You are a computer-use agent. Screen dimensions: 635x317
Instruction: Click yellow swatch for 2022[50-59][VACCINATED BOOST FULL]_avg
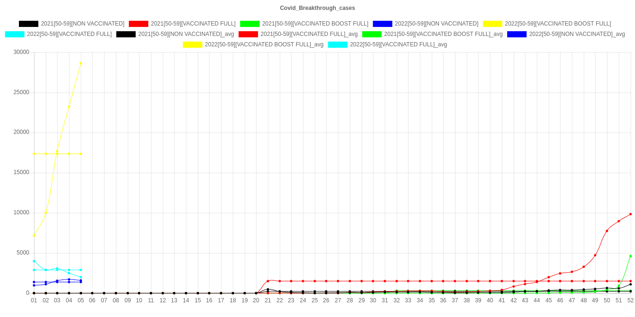point(192,44)
